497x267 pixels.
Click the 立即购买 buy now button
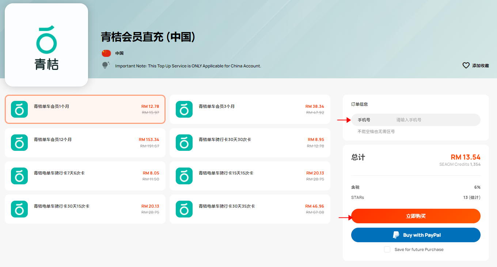(x=416, y=216)
